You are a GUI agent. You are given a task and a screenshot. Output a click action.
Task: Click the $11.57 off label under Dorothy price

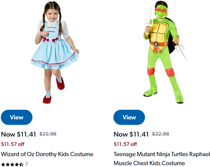click(x=13, y=144)
